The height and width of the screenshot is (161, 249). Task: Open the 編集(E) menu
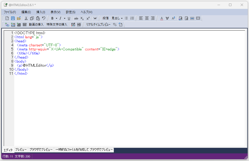pyautogui.click(x=26, y=12)
